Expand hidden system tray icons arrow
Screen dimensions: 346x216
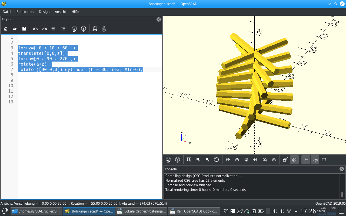(296, 211)
